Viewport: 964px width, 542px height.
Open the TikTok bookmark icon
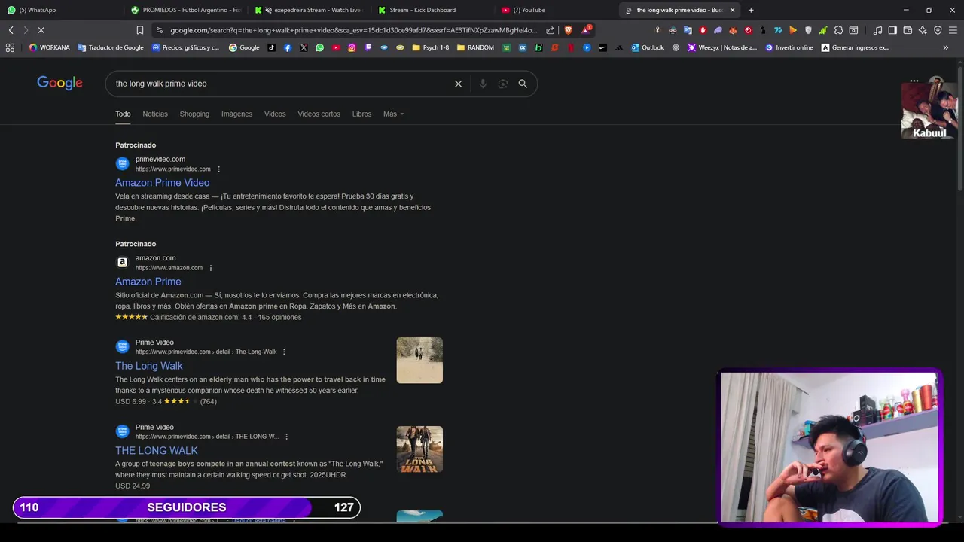(271, 47)
